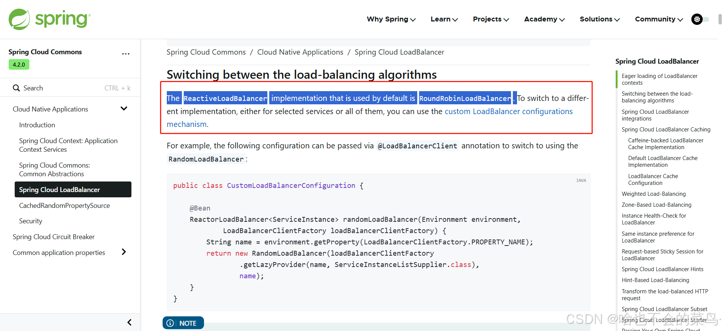
Task: Click Cloud Native Applications breadcrumb
Action: (x=300, y=52)
